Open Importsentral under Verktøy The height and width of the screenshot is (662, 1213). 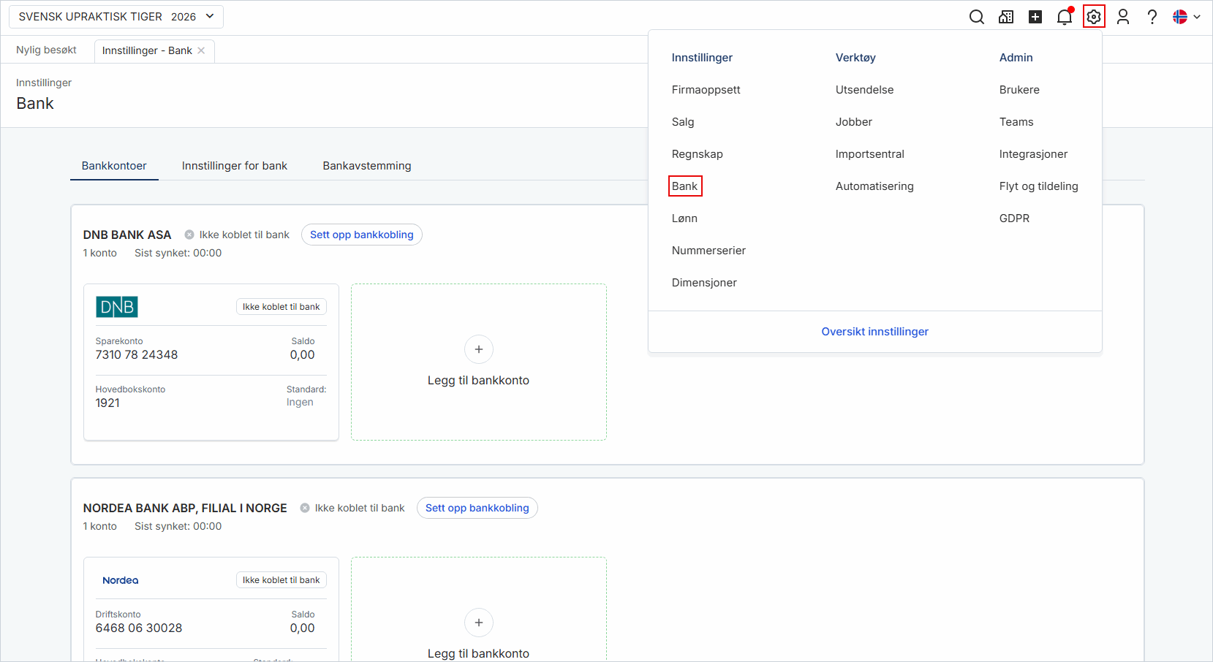(x=870, y=154)
